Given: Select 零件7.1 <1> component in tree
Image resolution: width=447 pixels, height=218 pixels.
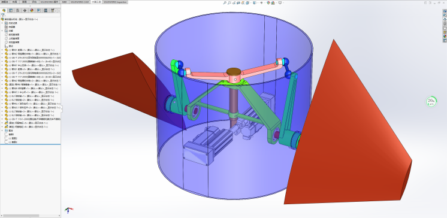Looking at the screenshot, I should 31,92.
